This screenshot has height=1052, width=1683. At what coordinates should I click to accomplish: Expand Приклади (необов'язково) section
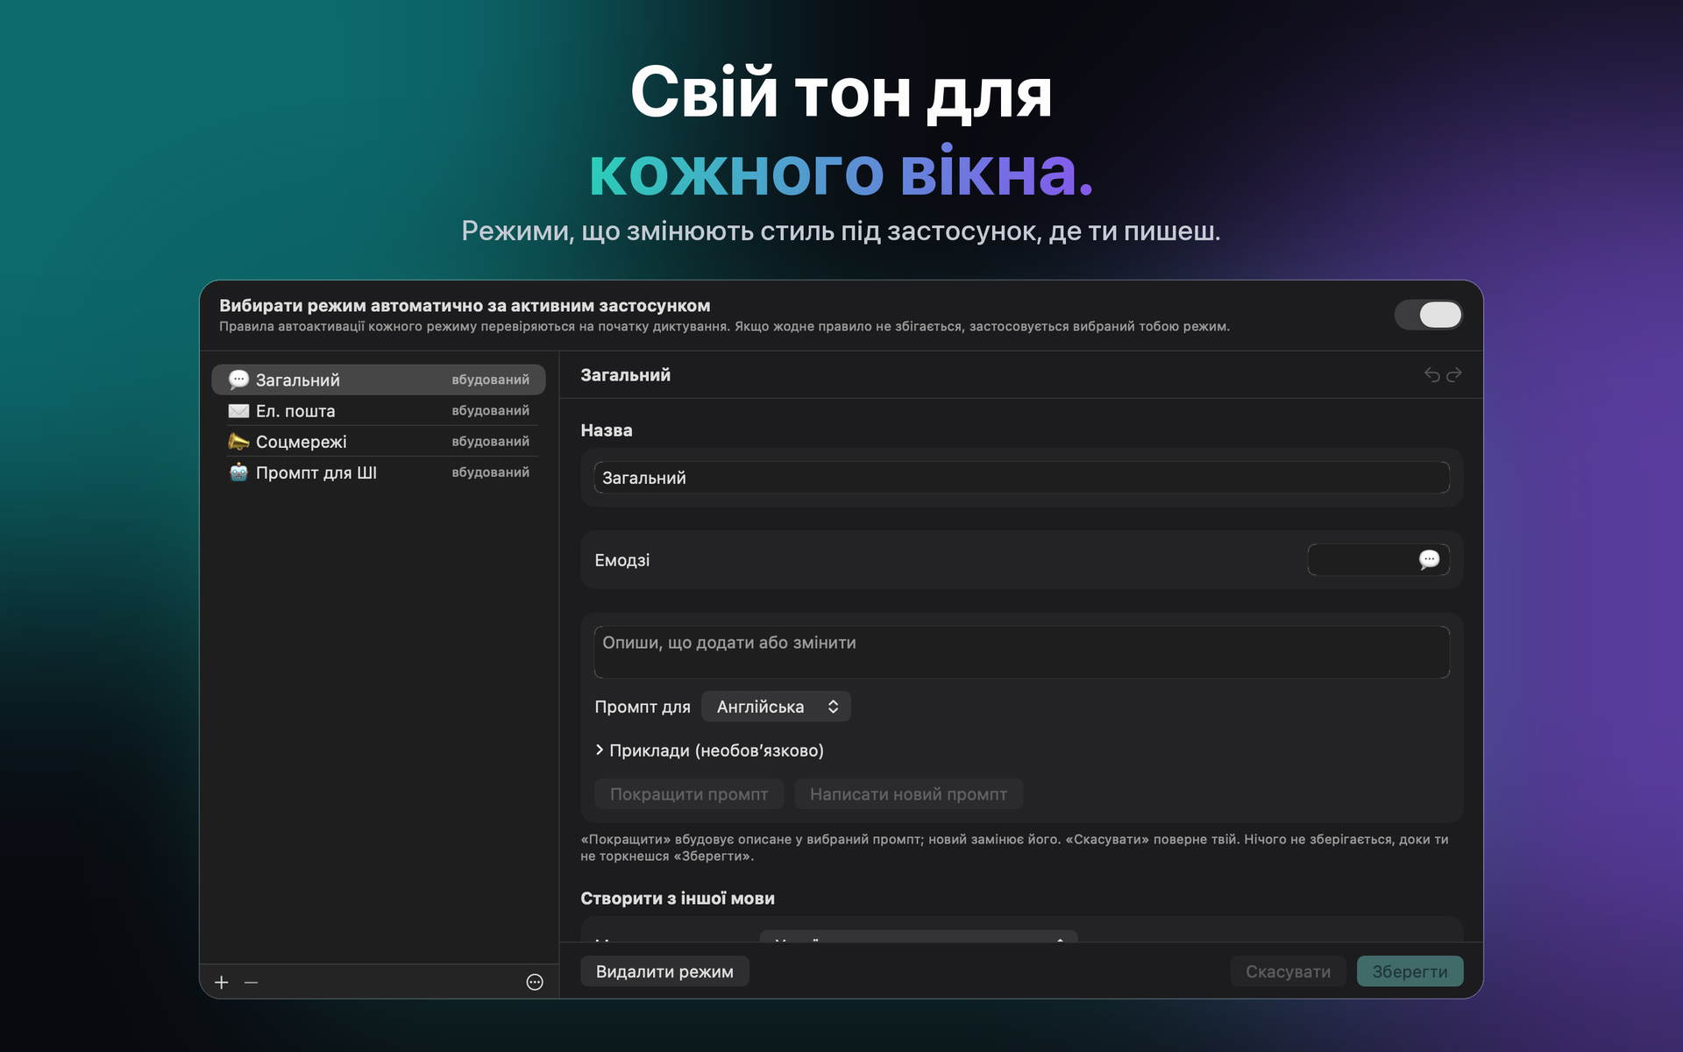709,750
